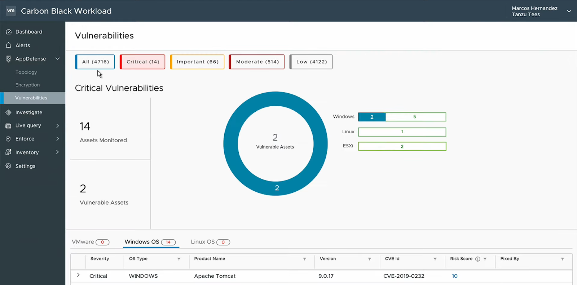The width and height of the screenshot is (577, 285).
Task: Click the Enforce shield-check icon
Action: [x=9, y=139]
